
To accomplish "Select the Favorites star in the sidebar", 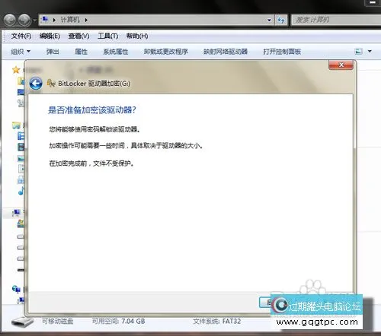I will point(16,70).
